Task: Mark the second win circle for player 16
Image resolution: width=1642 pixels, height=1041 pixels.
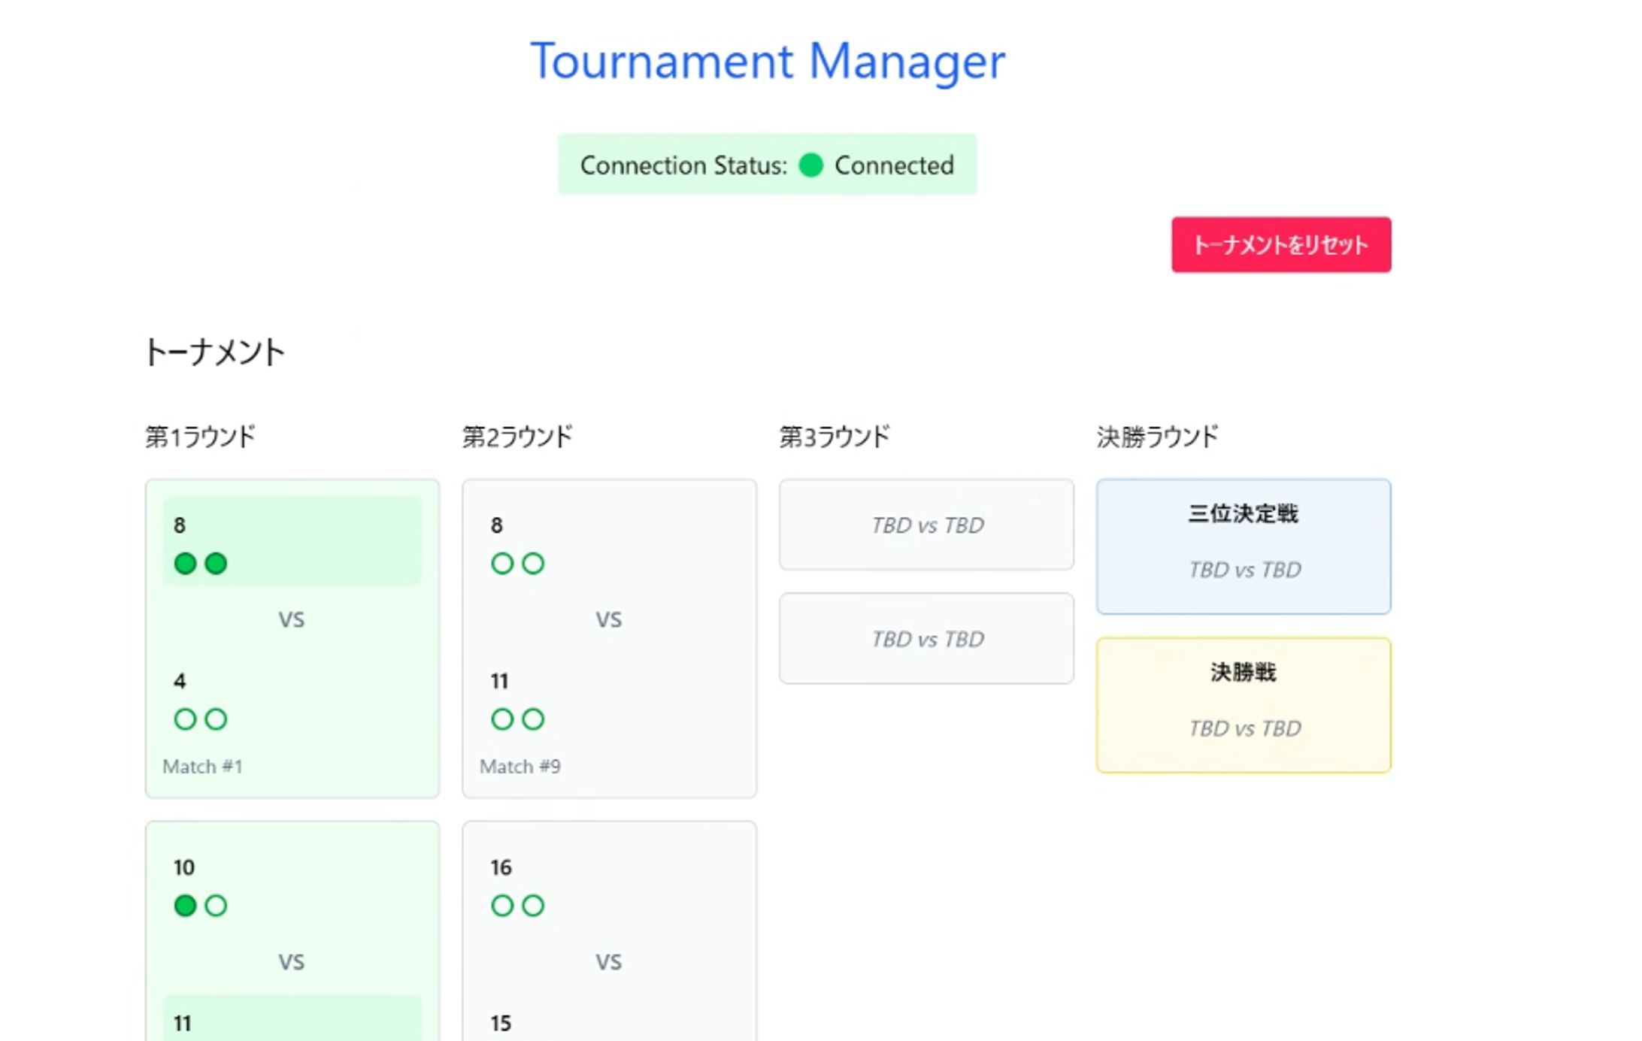Action: [533, 906]
